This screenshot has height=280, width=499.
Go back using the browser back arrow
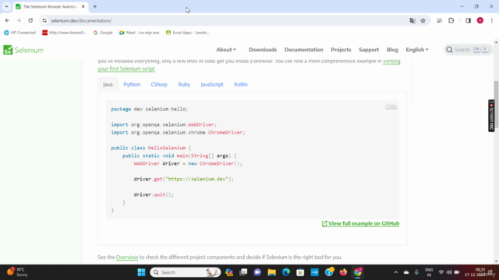tap(7, 21)
